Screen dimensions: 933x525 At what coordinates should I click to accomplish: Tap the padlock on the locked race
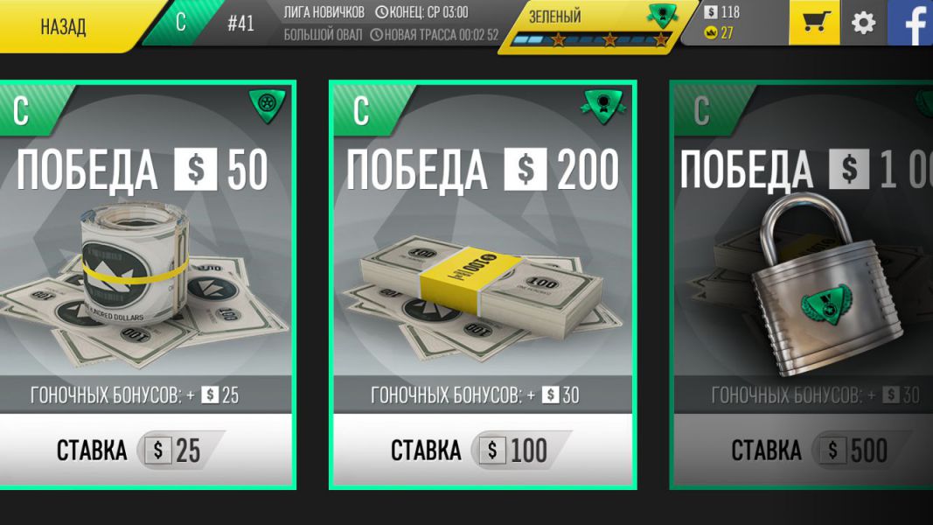pyautogui.click(x=819, y=286)
